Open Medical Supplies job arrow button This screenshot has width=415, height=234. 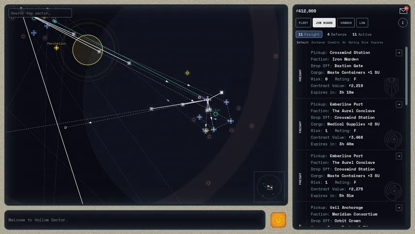coord(399,104)
